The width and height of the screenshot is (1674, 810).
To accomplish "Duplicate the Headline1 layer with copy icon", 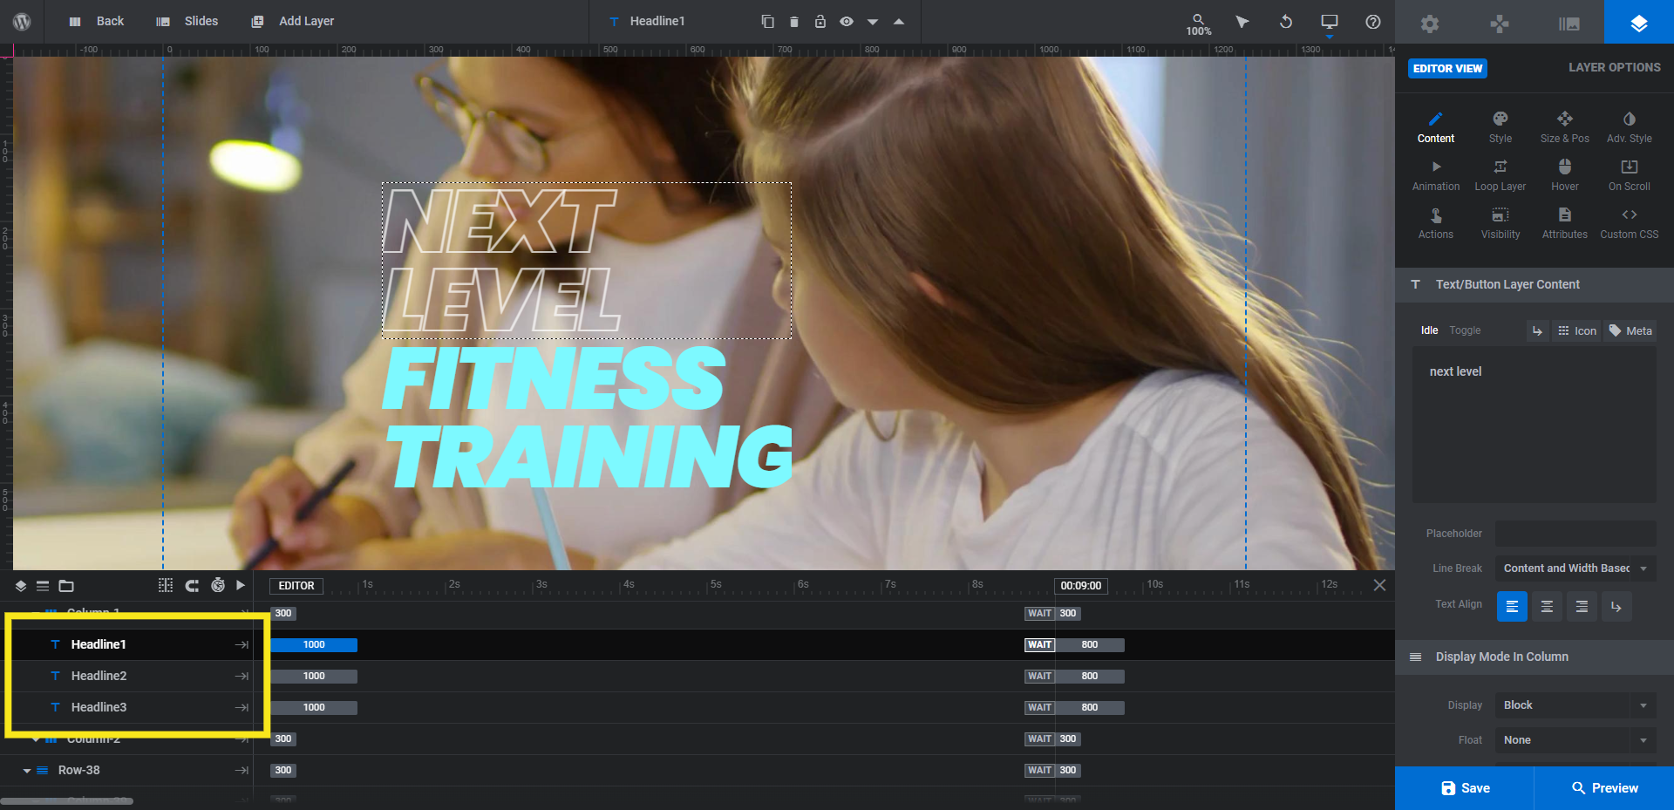I will tap(767, 22).
